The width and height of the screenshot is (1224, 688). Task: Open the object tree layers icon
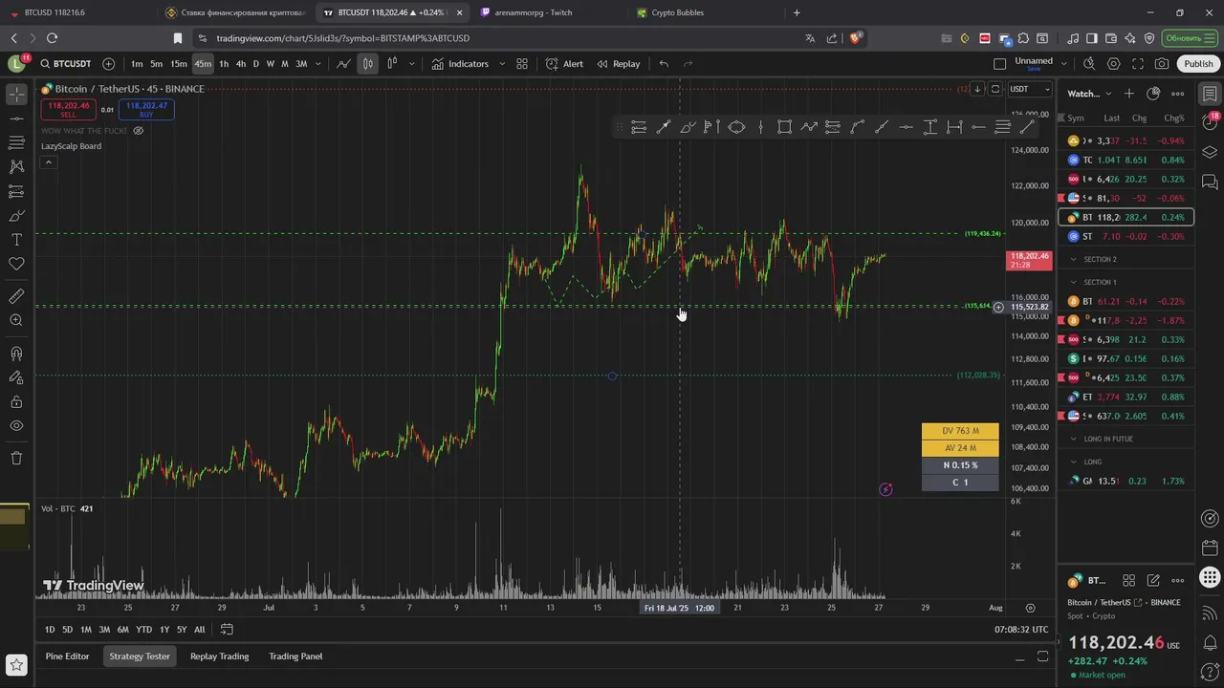coord(1210,152)
